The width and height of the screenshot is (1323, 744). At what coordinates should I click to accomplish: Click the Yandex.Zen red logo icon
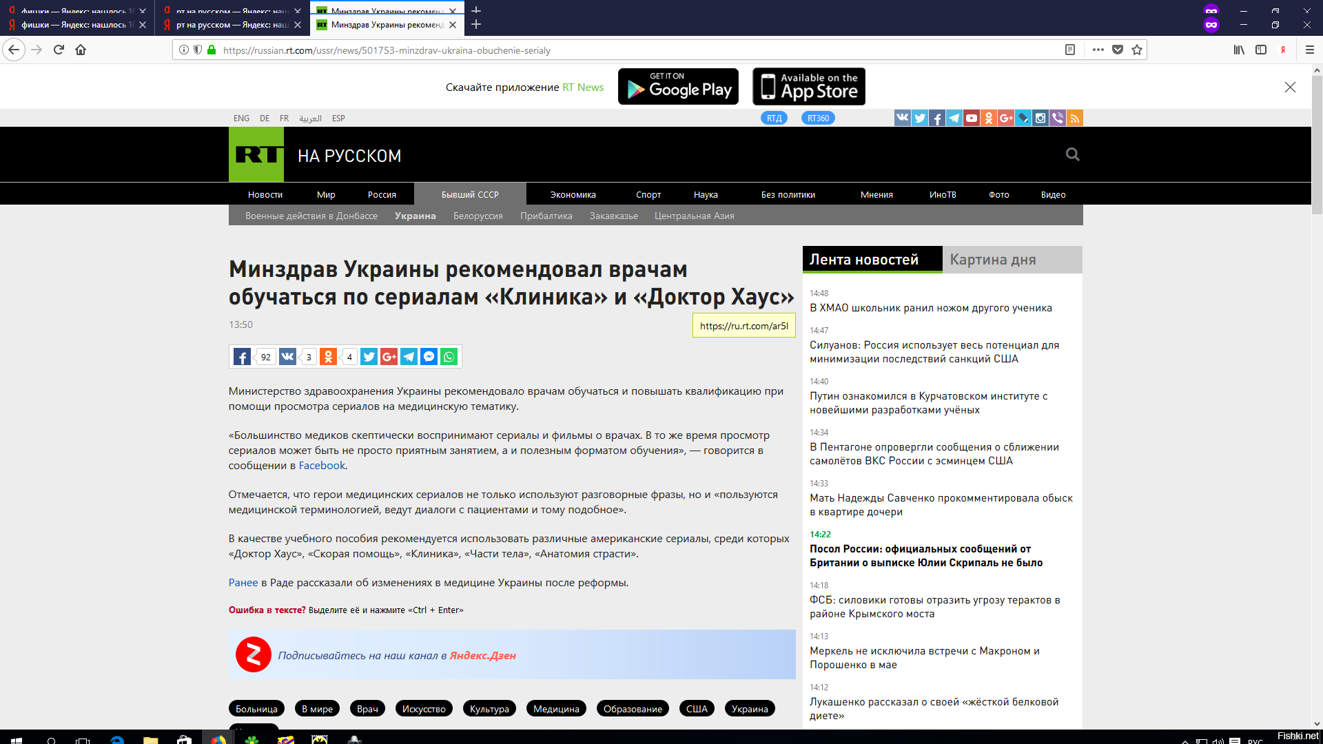(x=253, y=654)
